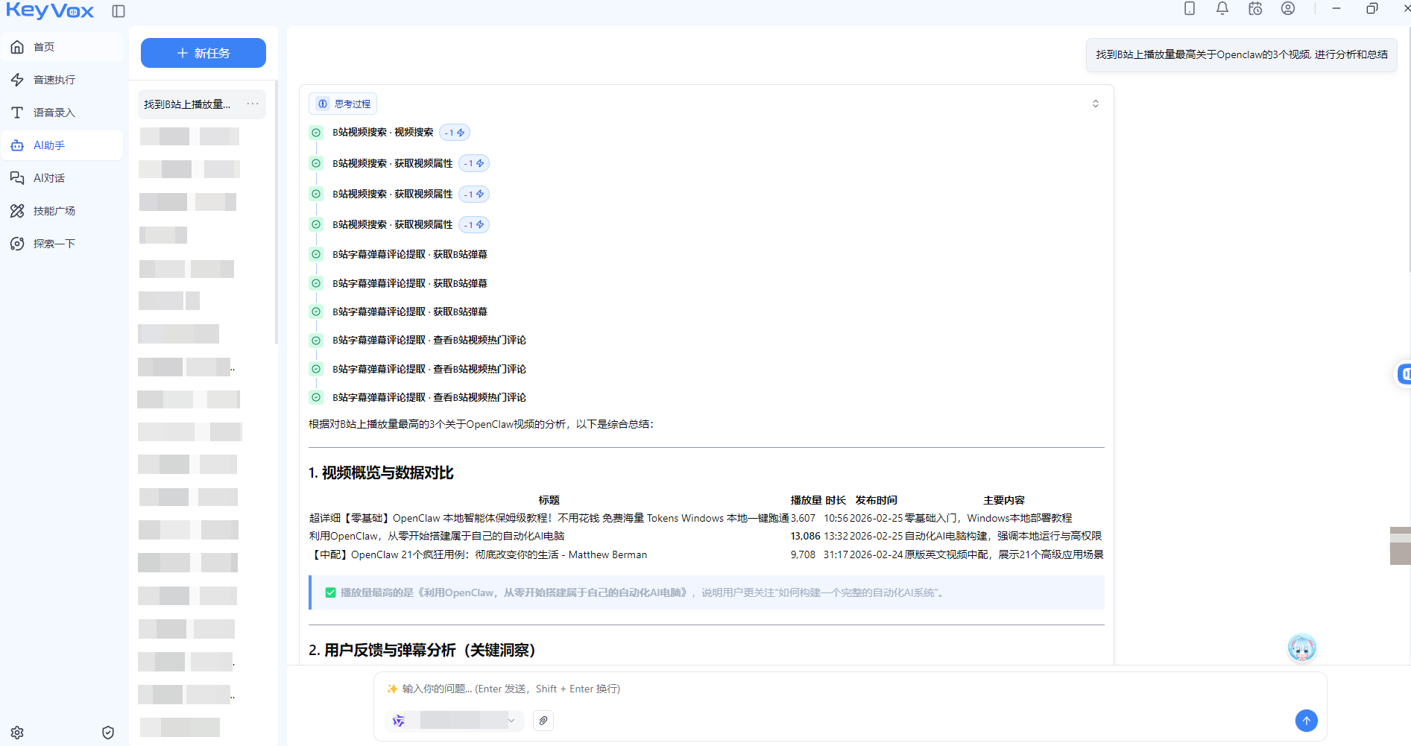
Task: Open the user account profile icon
Action: [1288, 9]
